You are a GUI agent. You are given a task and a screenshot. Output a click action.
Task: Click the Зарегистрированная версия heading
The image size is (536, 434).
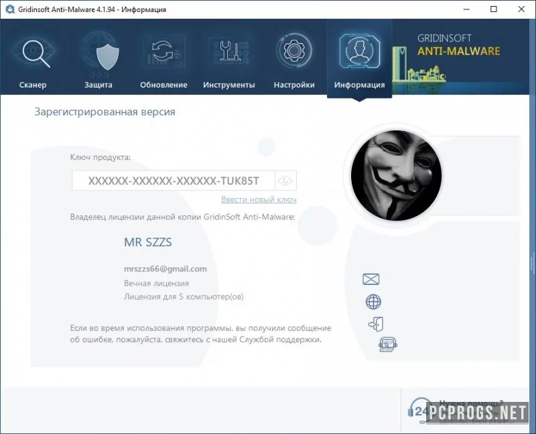[105, 112]
